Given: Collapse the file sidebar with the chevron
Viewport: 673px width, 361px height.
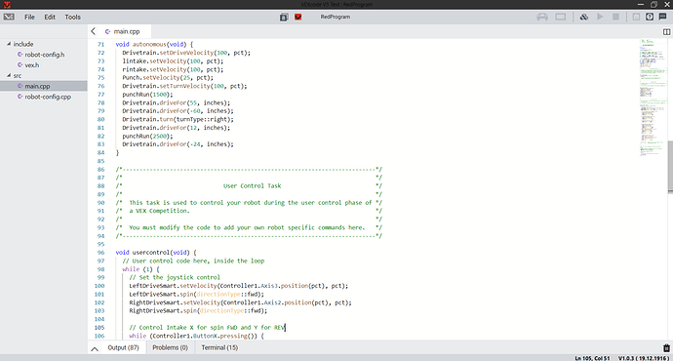Looking at the screenshot, I should click(x=93, y=31).
